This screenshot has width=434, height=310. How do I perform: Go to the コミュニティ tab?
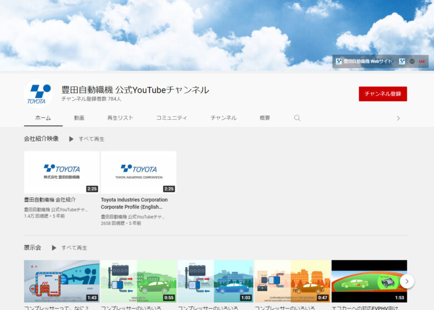coord(171,118)
